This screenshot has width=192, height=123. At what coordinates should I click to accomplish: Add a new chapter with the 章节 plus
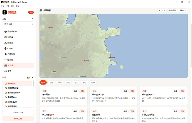[32, 78]
